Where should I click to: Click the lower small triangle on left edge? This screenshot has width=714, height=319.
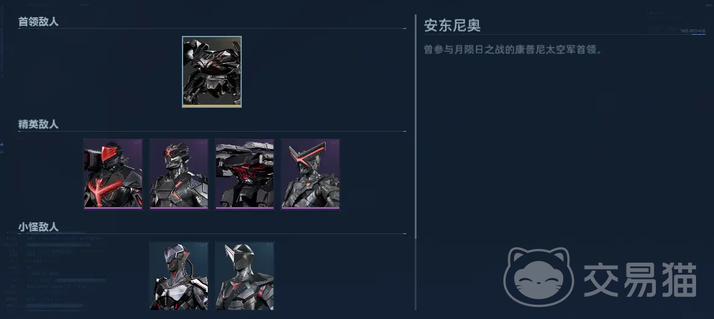(2, 151)
